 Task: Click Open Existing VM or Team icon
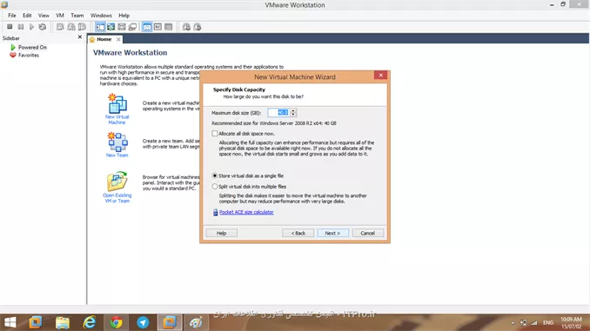click(x=117, y=182)
